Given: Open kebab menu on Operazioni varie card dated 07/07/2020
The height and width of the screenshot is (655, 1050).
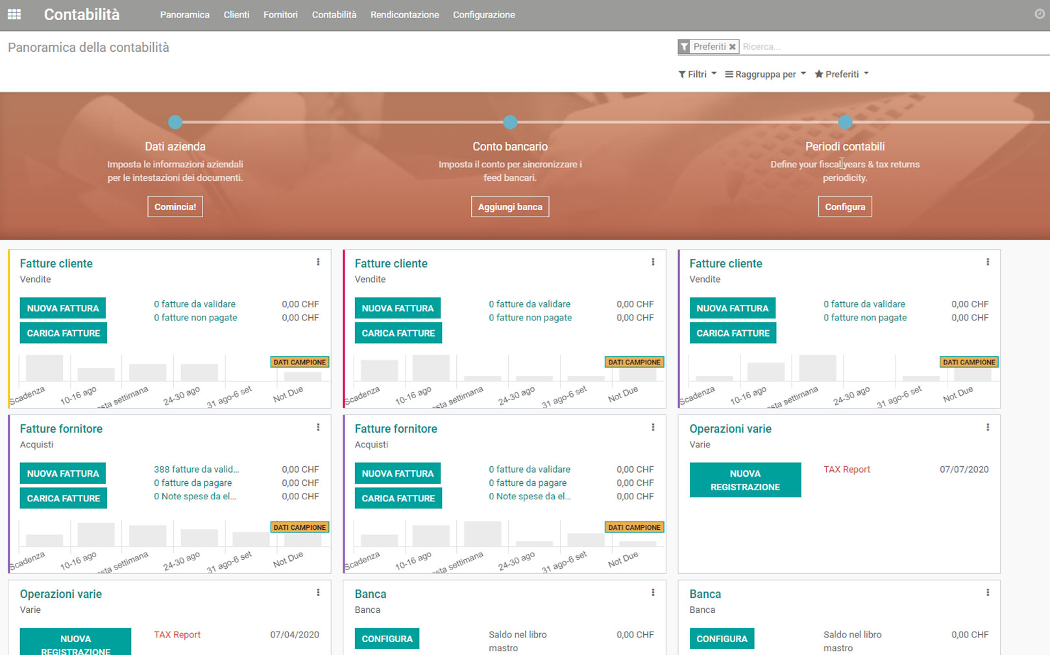Looking at the screenshot, I should [988, 427].
